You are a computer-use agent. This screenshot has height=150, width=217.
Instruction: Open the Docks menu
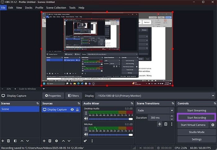coord(28,7)
